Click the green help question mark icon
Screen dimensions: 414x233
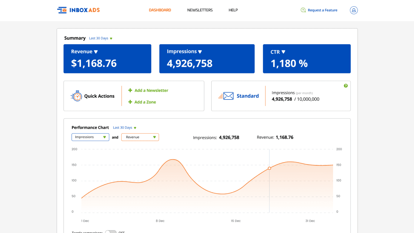[x=346, y=86]
